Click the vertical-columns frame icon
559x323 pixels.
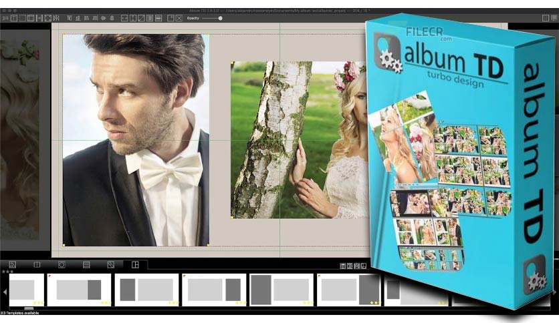click(150, 18)
